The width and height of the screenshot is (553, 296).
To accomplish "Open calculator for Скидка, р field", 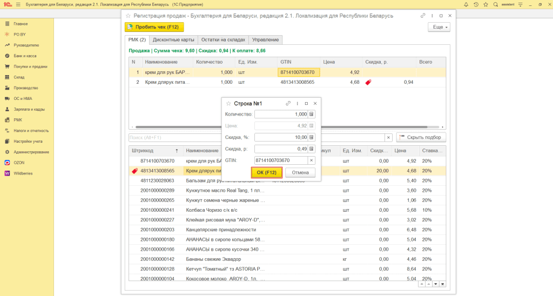I will pyautogui.click(x=312, y=149).
